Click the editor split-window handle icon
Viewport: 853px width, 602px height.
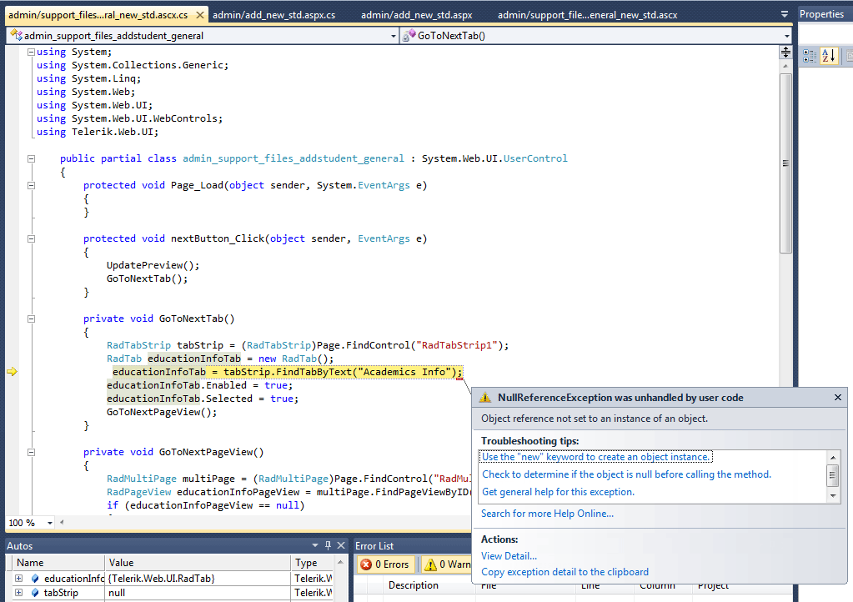785,53
